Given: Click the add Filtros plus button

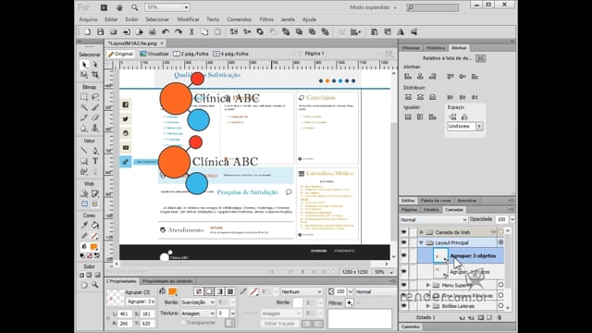Looking at the screenshot, I should pyautogui.click(x=350, y=302).
